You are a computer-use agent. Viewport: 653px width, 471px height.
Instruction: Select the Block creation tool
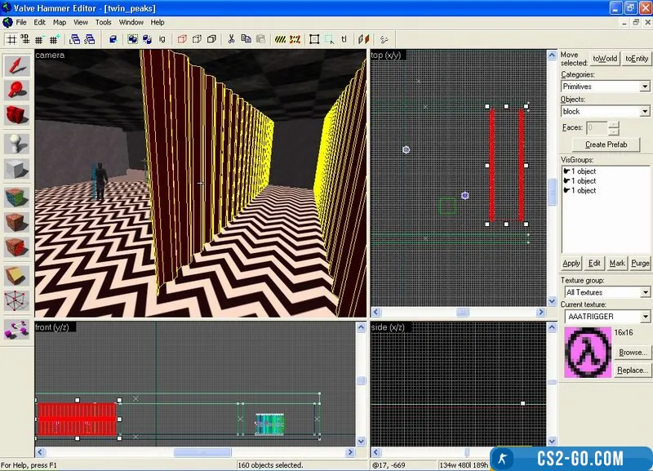click(17, 170)
